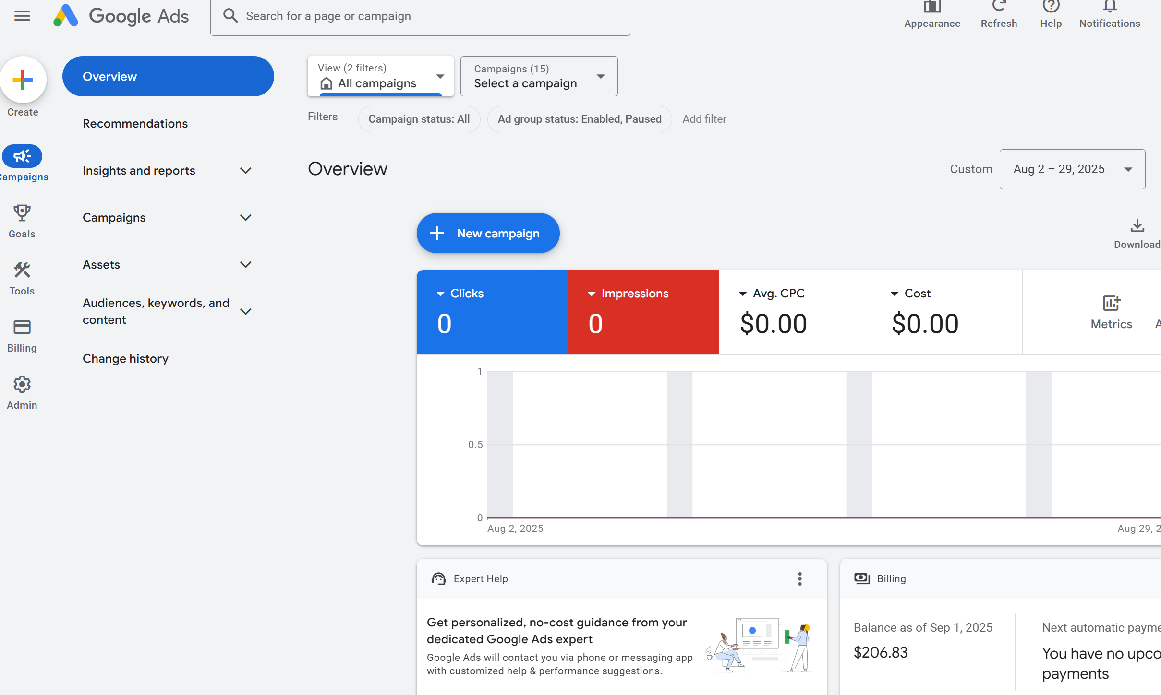Click the Download icon
The height and width of the screenshot is (695, 1161).
pyautogui.click(x=1137, y=225)
